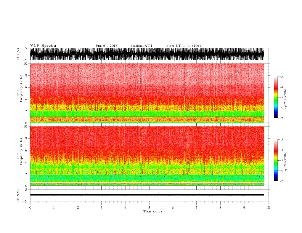Screen dimensions: 302x233
Task: Click the '-7' value on ch.2 colorbar
Action: [x=281, y=181]
